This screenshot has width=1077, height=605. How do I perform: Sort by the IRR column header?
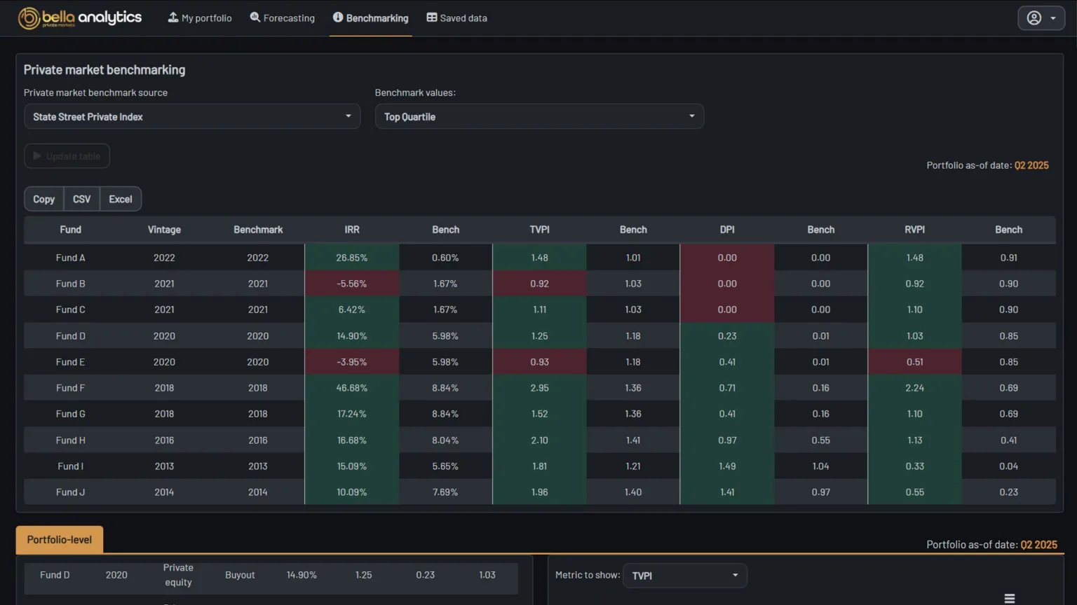click(x=352, y=230)
